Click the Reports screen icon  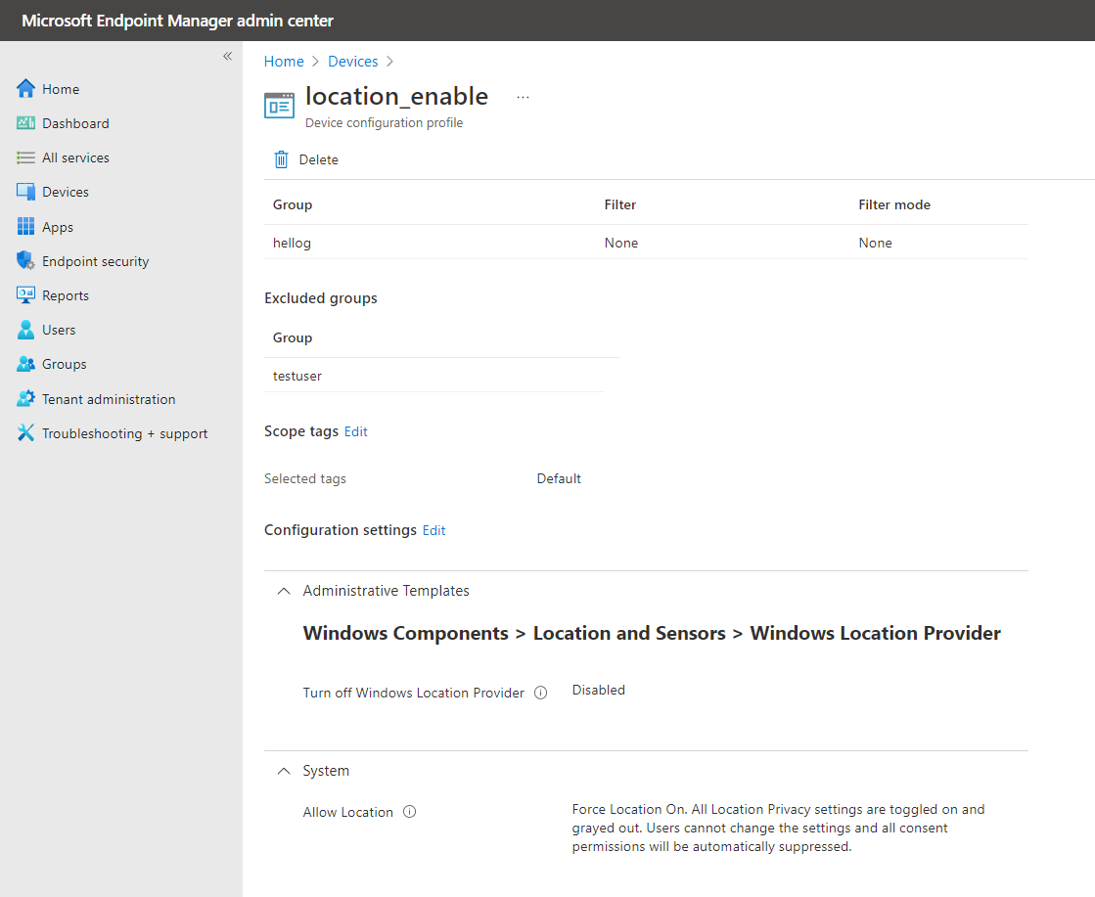[25, 294]
